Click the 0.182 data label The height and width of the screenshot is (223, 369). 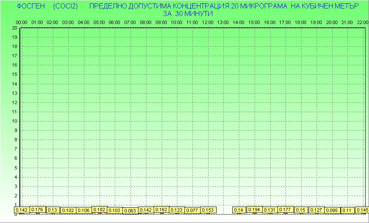click(x=99, y=210)
